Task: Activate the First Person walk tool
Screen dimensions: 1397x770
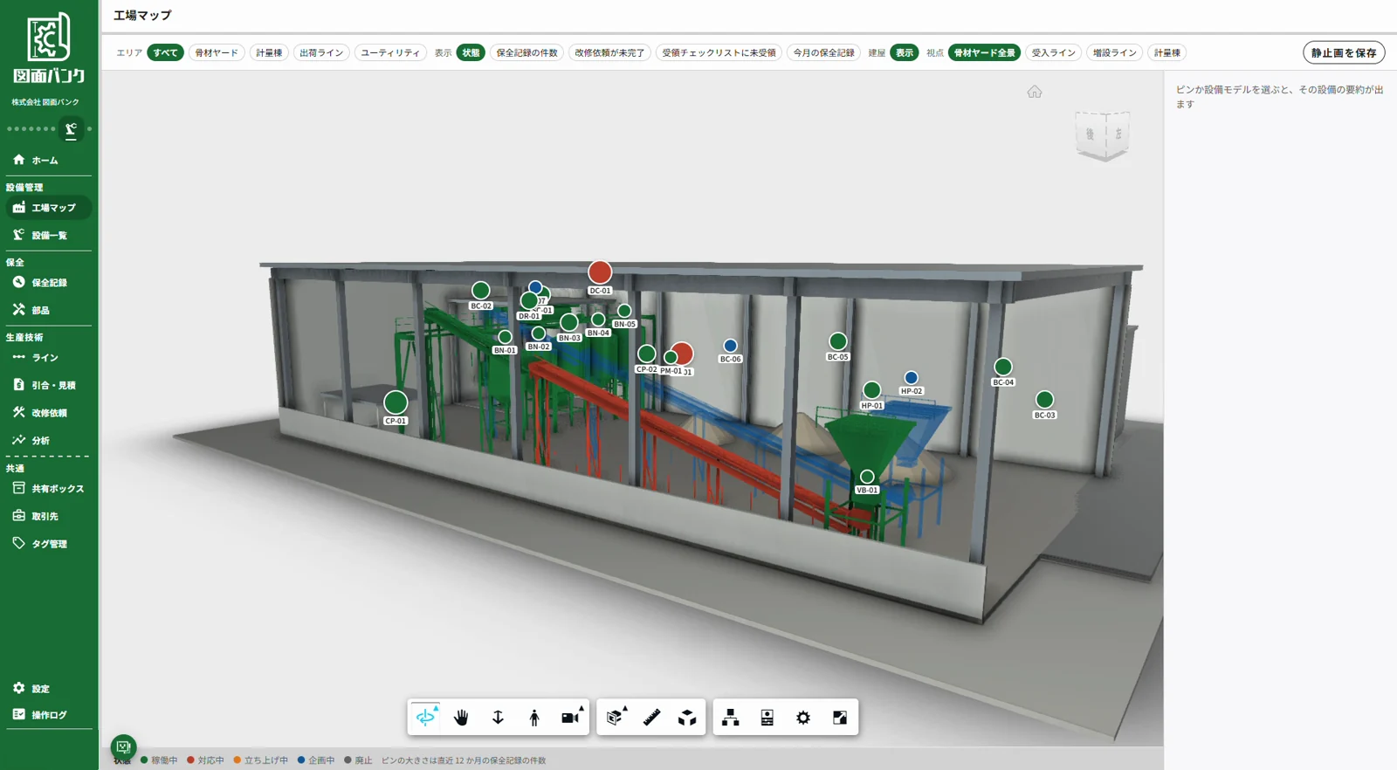Action: point(534,718)
